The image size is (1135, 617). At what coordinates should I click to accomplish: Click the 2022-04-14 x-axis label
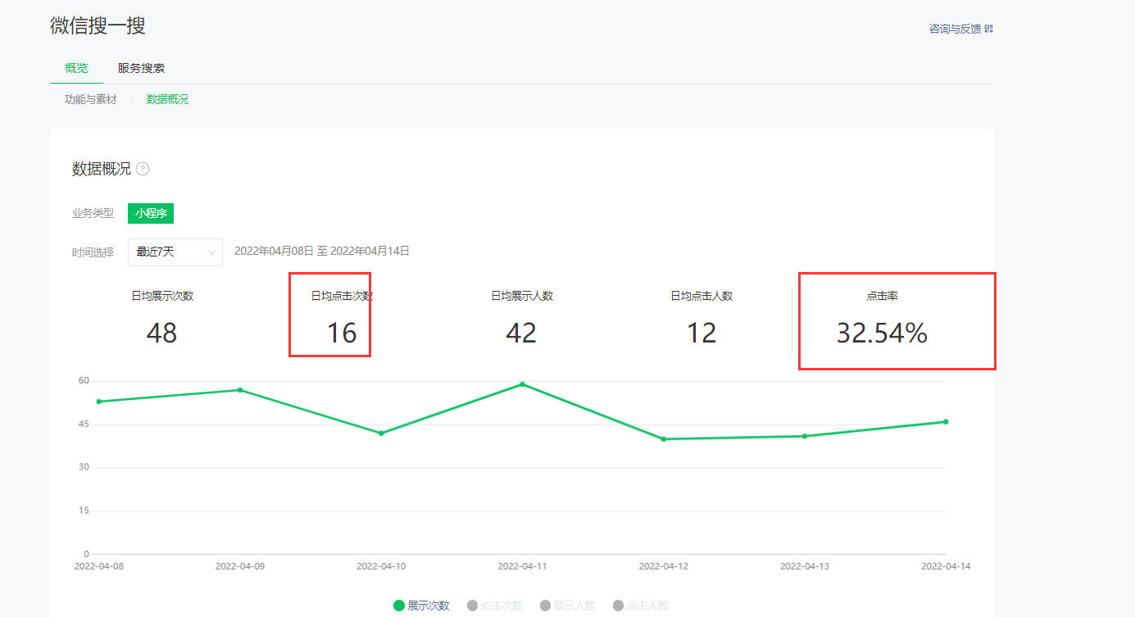(x=946, y=566)
